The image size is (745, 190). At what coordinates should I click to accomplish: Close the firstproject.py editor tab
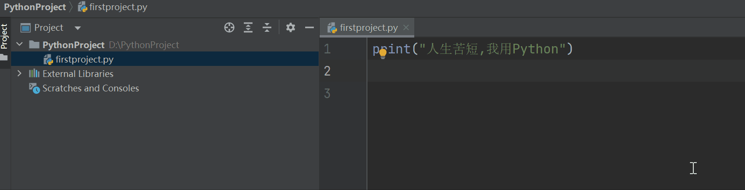[406, 27]
